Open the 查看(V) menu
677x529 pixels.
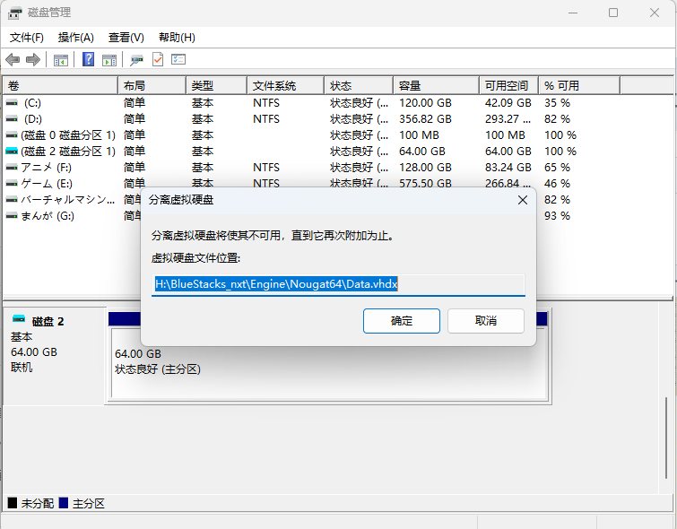click(126, 38)
